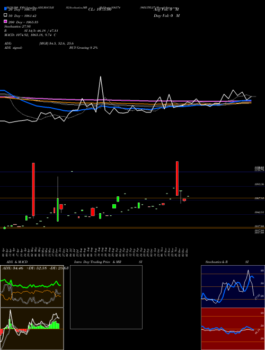The image size is (265, 350).
Task: Click the ADX: 34.46 +DY: 52.58 -DY: 25.63 header
Action: pos(35,268)
